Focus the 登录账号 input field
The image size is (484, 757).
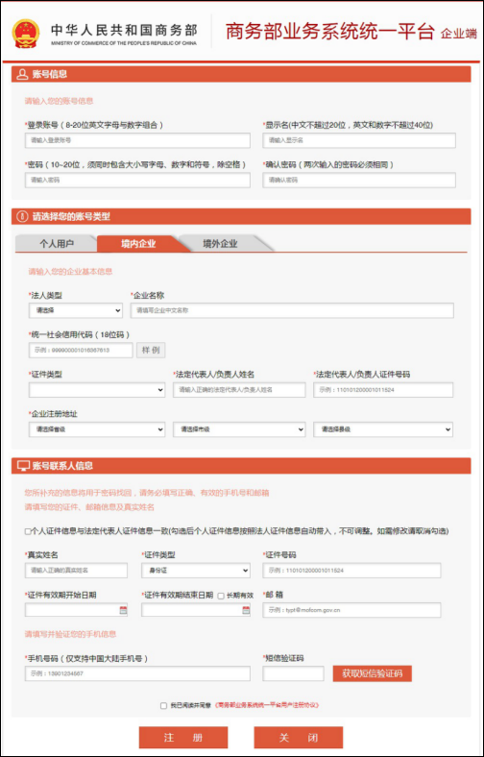point(137,140)
